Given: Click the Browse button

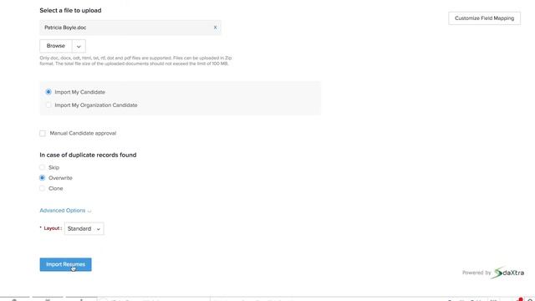Looking at the screenshot, I should (x=56, y=46).
